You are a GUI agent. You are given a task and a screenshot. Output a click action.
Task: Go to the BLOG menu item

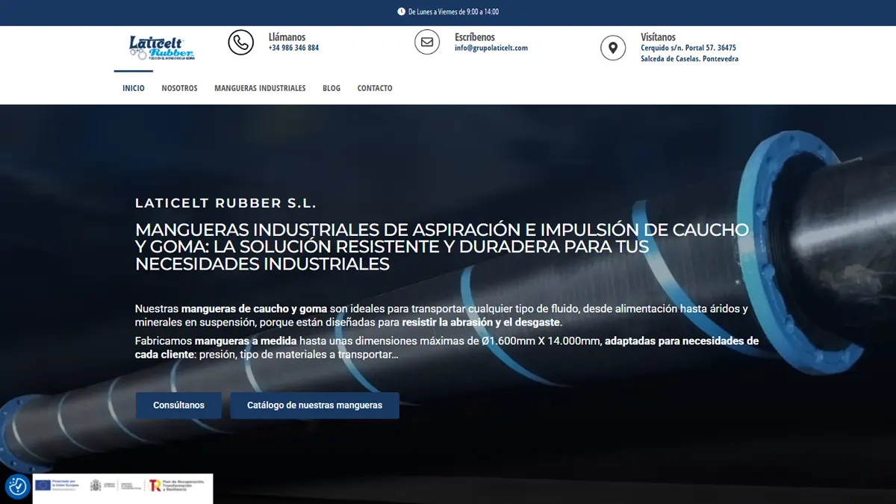tap(332, 88)
